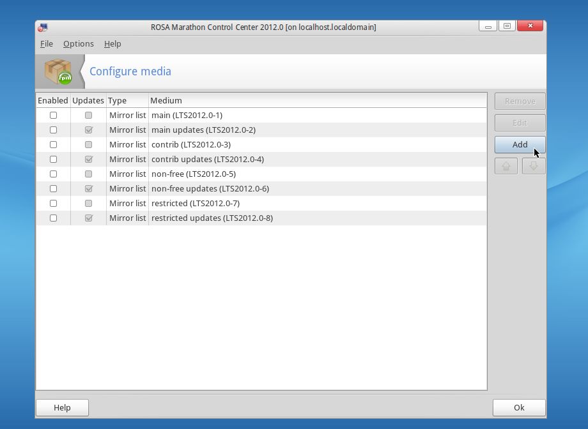Click the window title bar app icon

(43, 27)
